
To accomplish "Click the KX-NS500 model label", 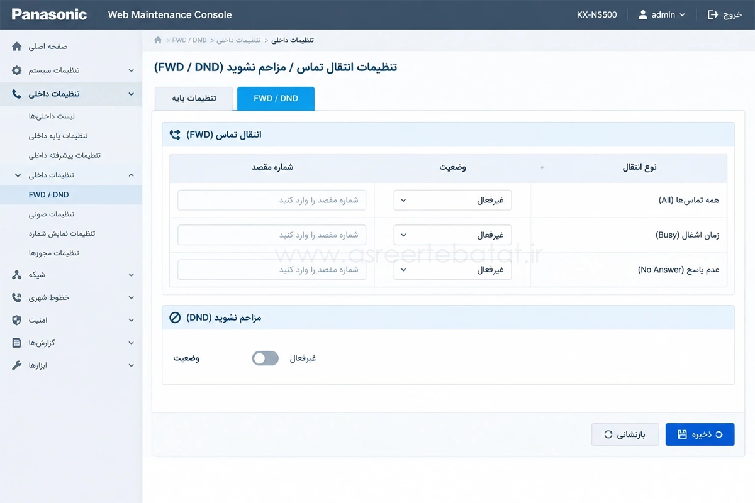I will pyautogui.click(x=597, y=14).
